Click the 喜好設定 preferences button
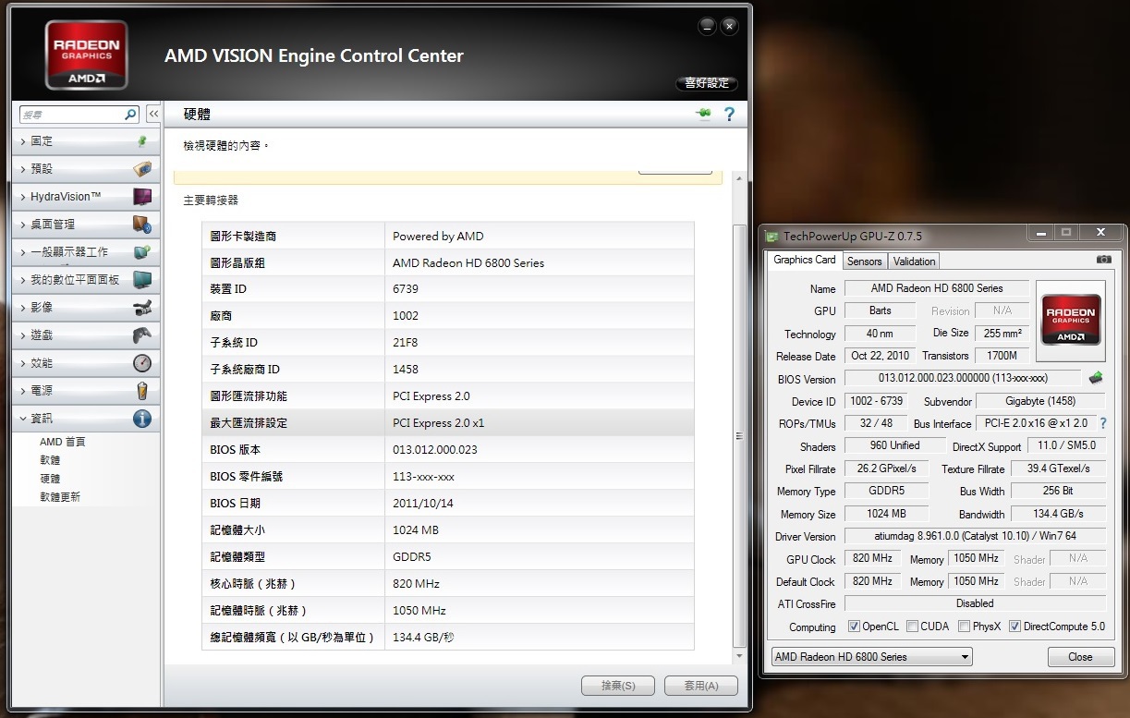The width and height of the screenshot is (1130, 718). [707, 83]
